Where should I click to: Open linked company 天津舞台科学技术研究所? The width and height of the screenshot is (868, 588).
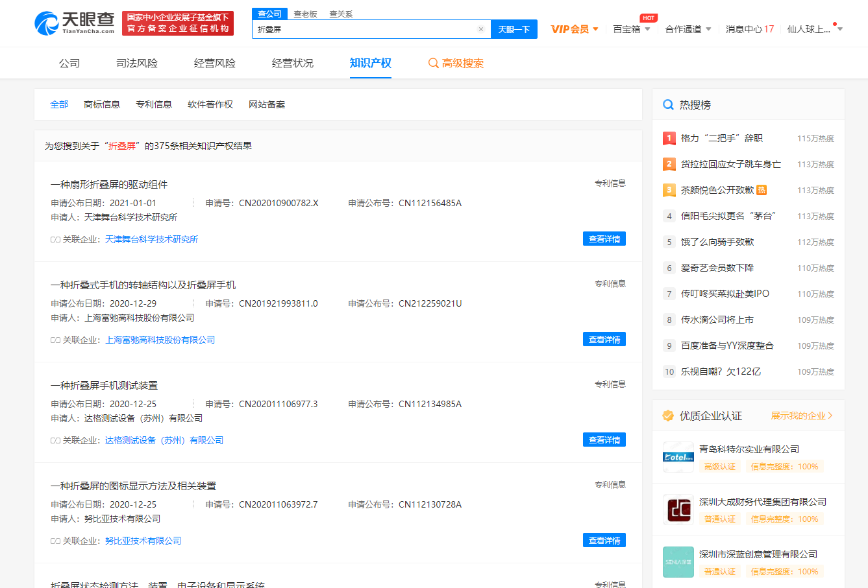[x=152, y=239]
